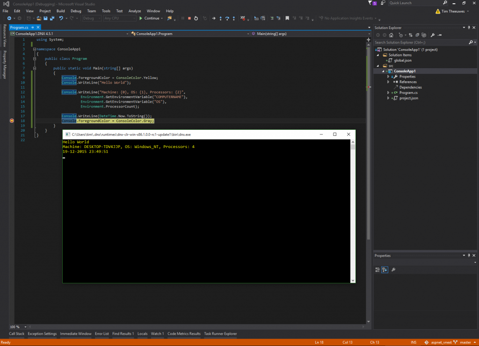The image size is (479, 346).
Task: Open Solution Explorer home view icon
Action: click(391, 35)
